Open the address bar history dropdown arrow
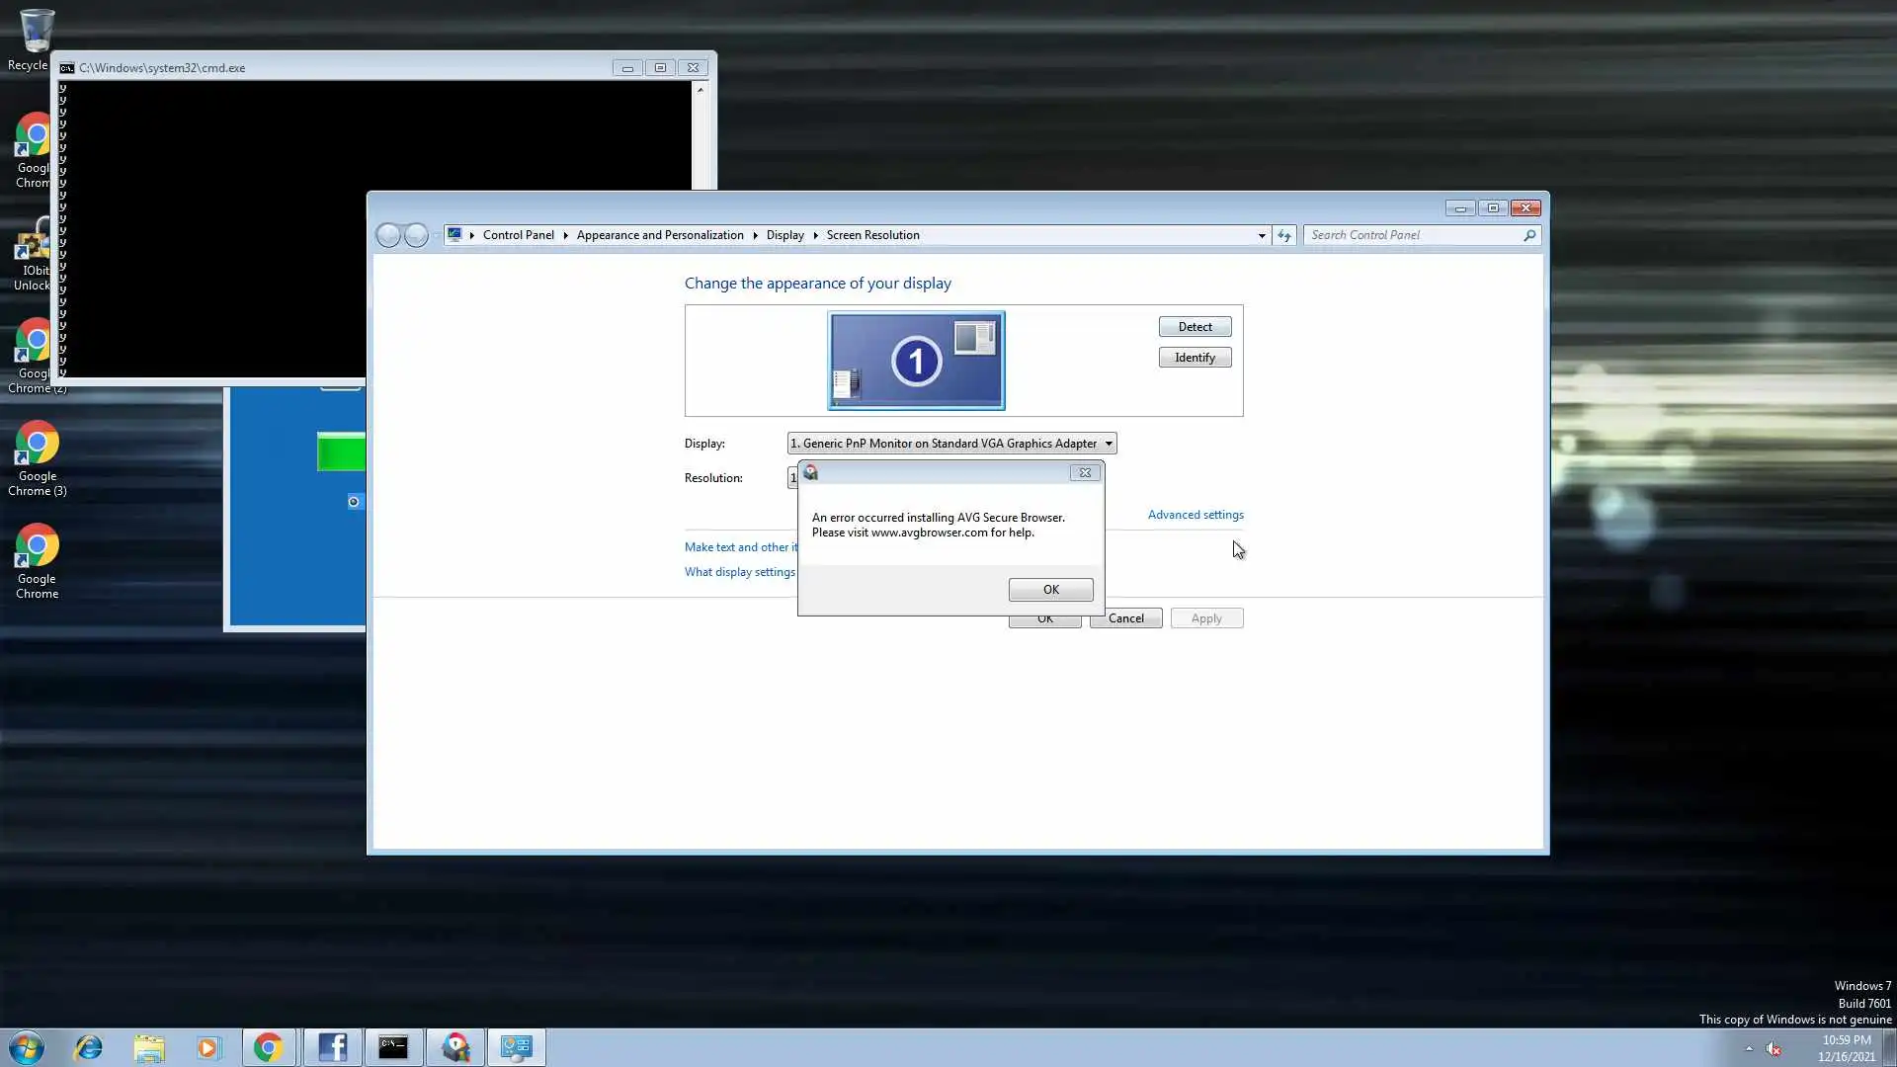Image resolution: width=1897 pixels, height=1067 pixels. click(x=1262, y=235)
